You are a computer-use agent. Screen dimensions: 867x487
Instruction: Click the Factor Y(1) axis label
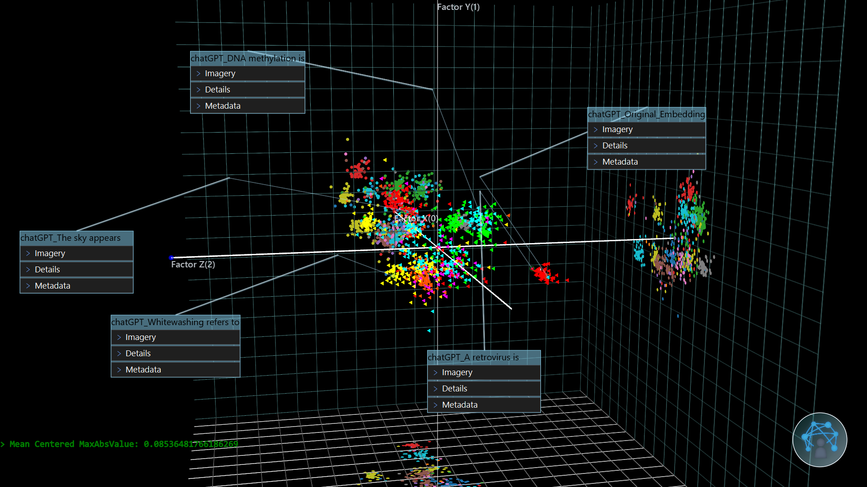coord(458,7)
